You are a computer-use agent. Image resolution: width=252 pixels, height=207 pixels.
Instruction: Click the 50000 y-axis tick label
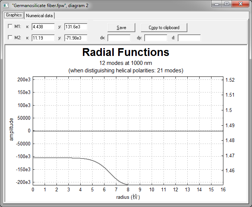(x=24, y=118)
